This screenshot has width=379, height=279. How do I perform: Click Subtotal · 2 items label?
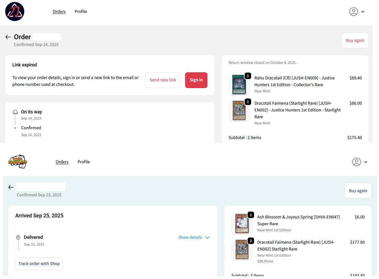(x=245, y=137)
